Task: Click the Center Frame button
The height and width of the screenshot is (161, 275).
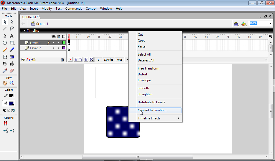Action: click(70, 60)
